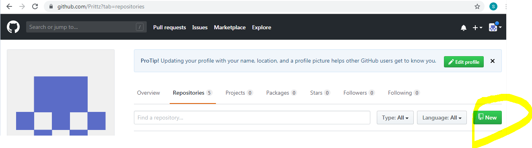532x148 pixels.
Task: Select the Repositories tab
Action: 193,93
